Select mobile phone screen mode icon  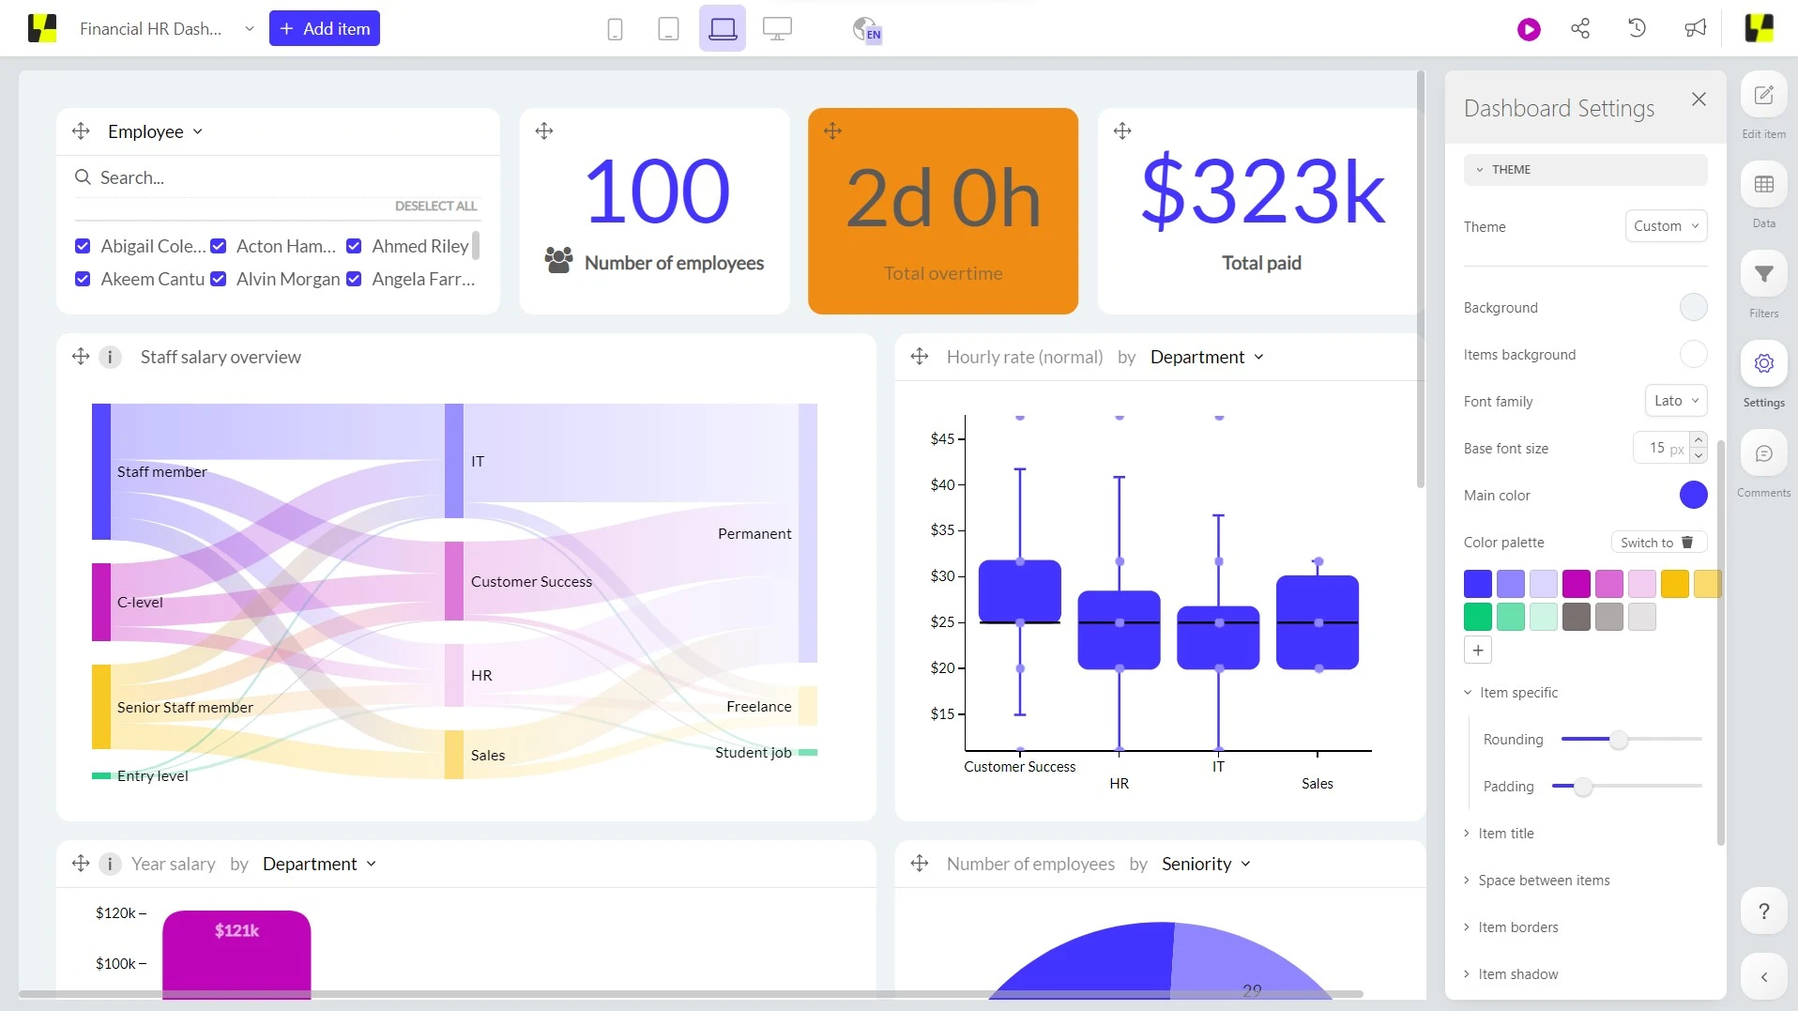(x=615, y=29)
